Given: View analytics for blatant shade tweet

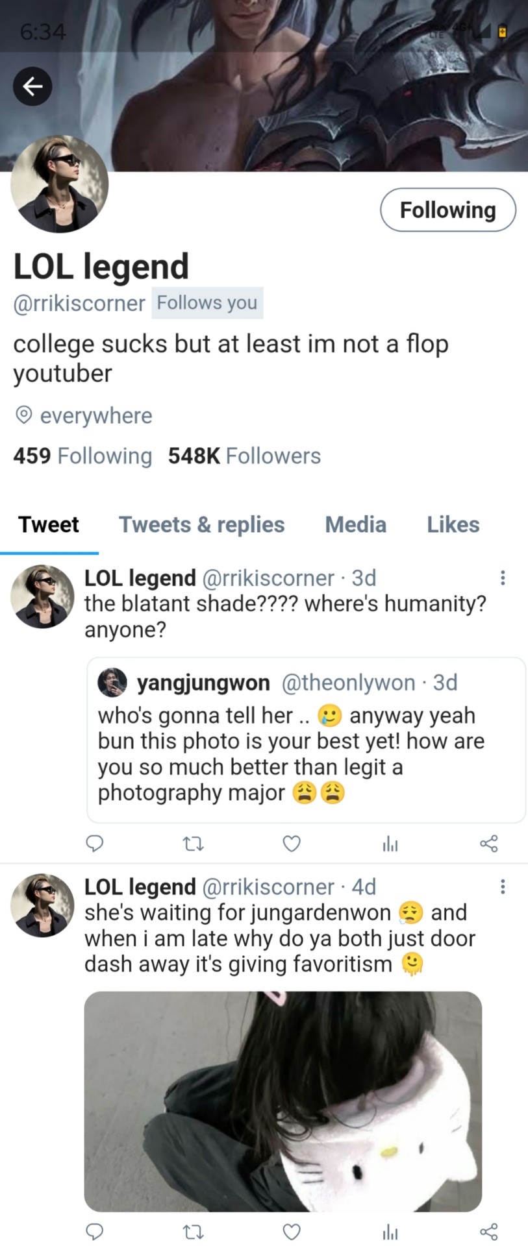Looking at the screenshot, I should [x=390, y=844].
